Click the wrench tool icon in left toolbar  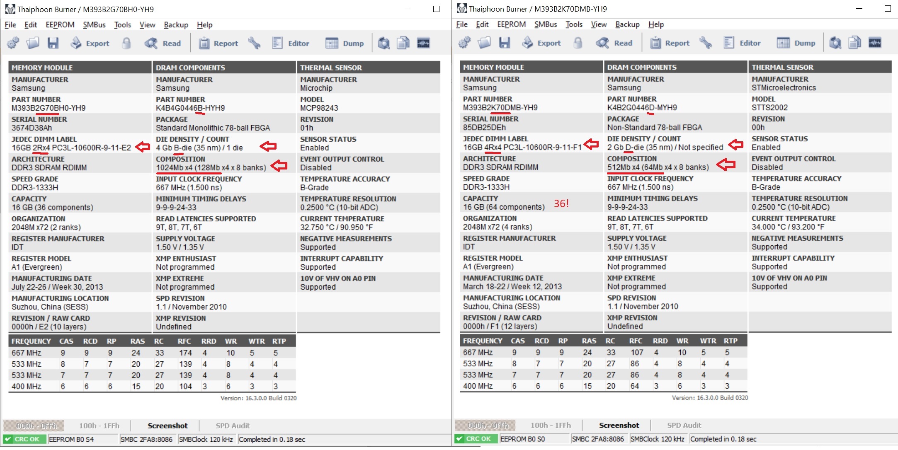[254, 43]
